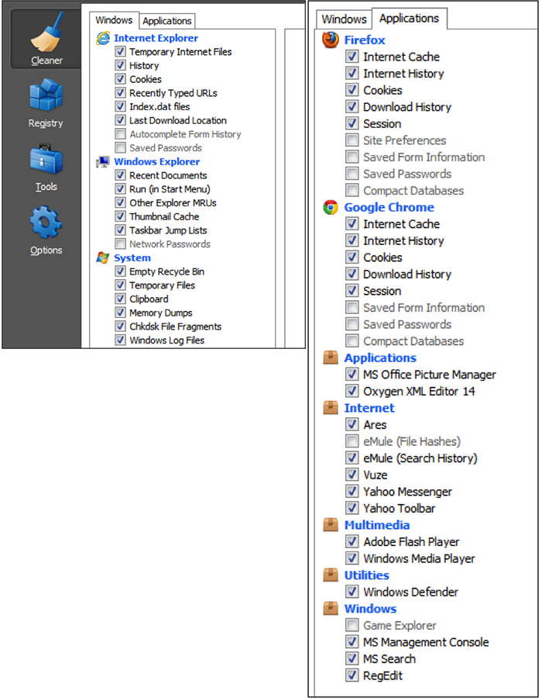
Task: Click the Internet group box icon
Action: (330, 408)
